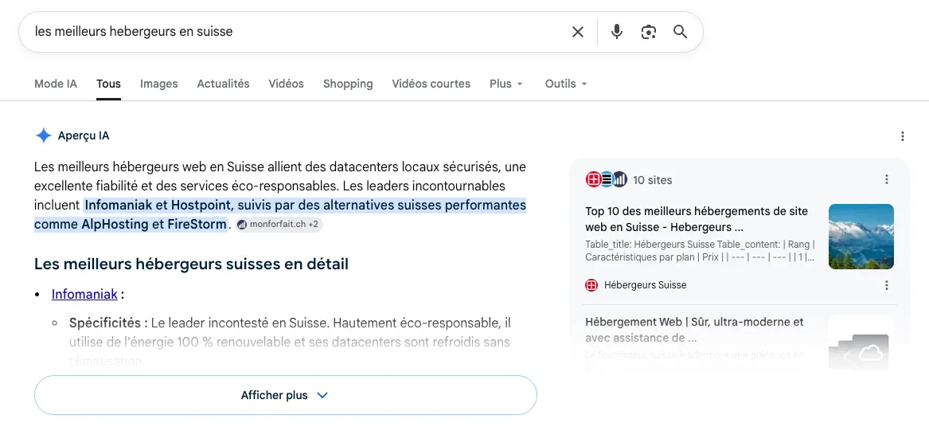Expand the Outils dropdown

click(x=566, y=84)
